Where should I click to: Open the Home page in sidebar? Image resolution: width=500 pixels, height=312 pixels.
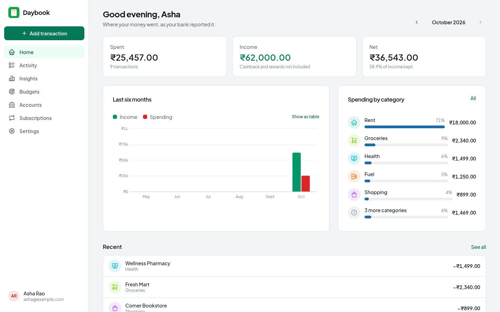point(44,52)
